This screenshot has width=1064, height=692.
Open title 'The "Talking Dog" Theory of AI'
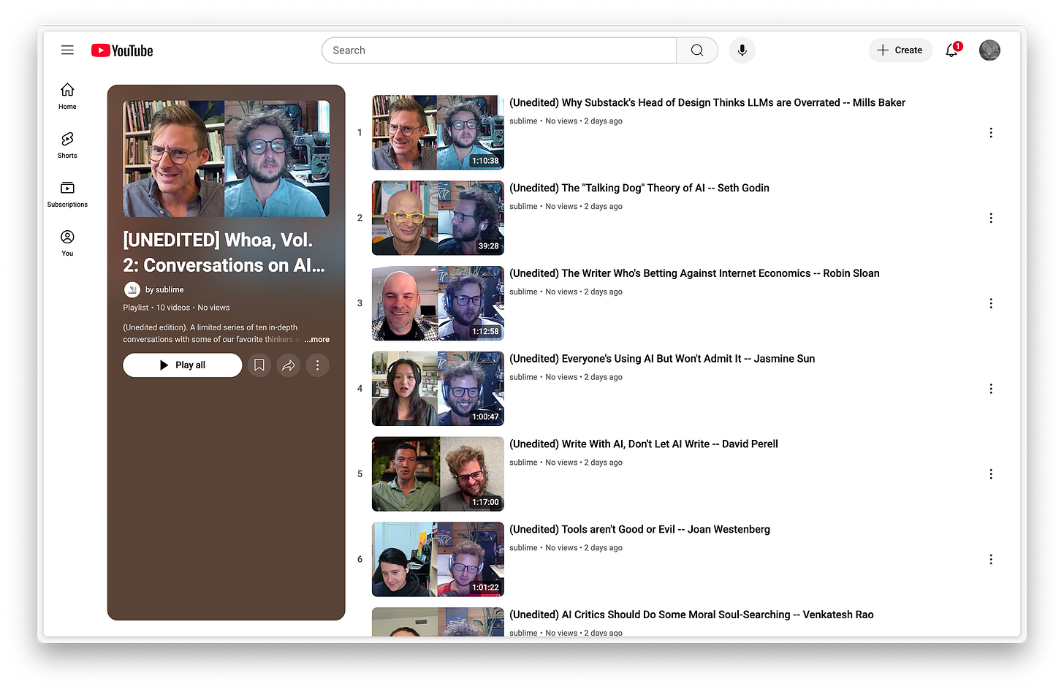click(x=639, y=189)
